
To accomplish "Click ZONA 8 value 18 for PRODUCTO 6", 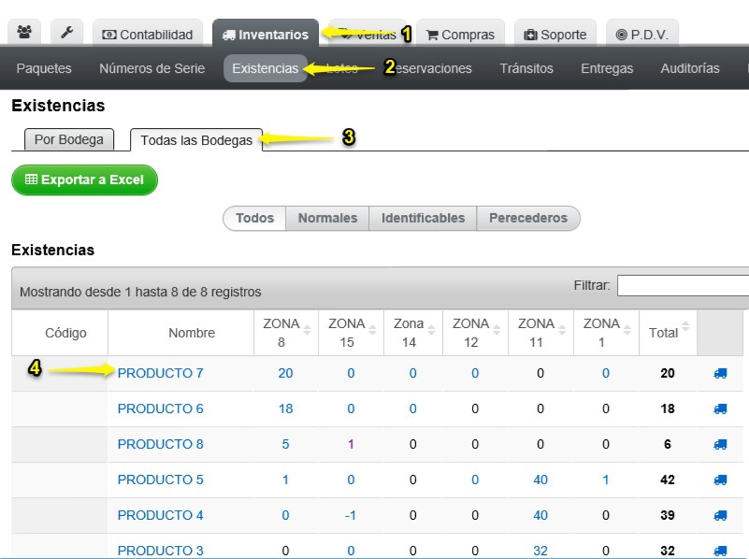I will pos(285,408).
